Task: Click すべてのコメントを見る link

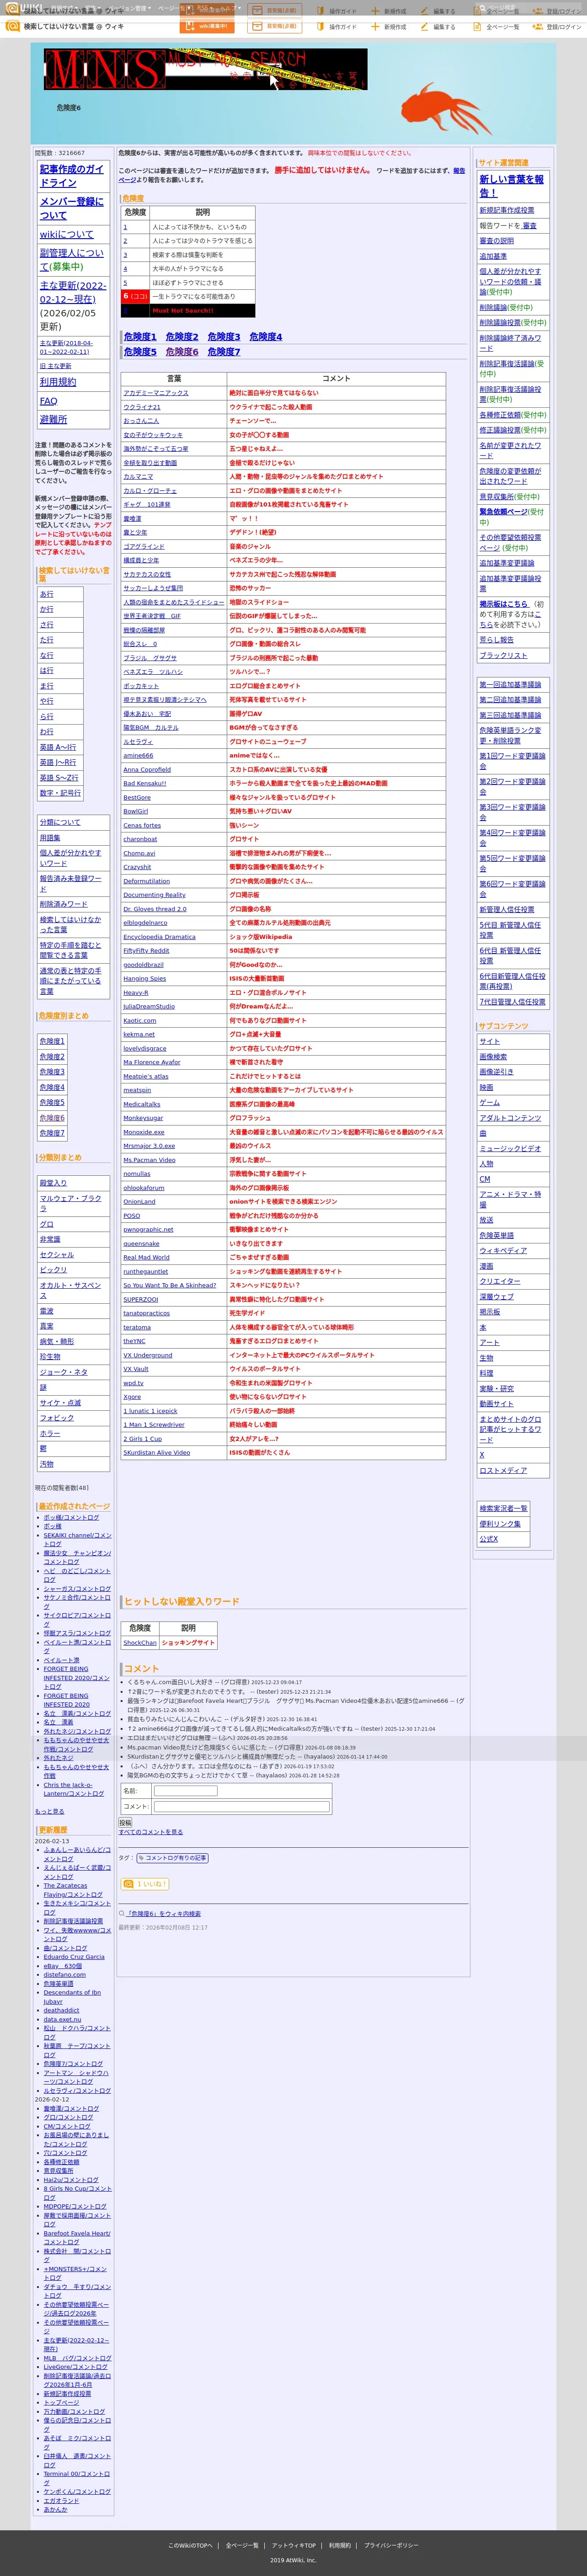Action: [x=151, y=1833]
